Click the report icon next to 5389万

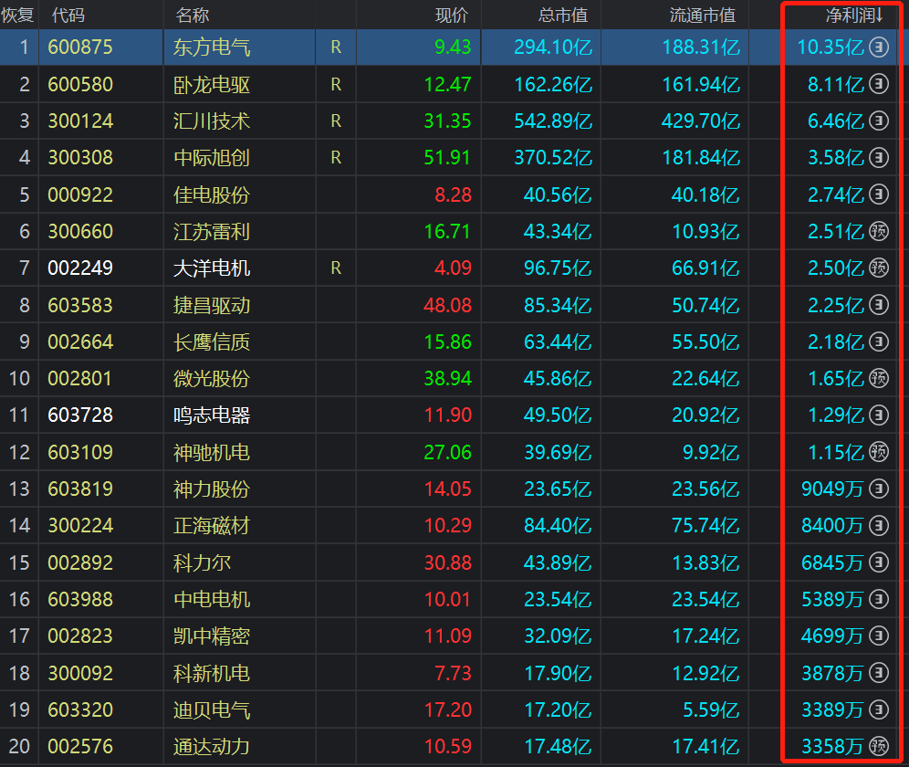click(879, 599)
